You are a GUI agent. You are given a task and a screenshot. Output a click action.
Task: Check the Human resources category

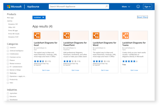(x=8, y=63)
